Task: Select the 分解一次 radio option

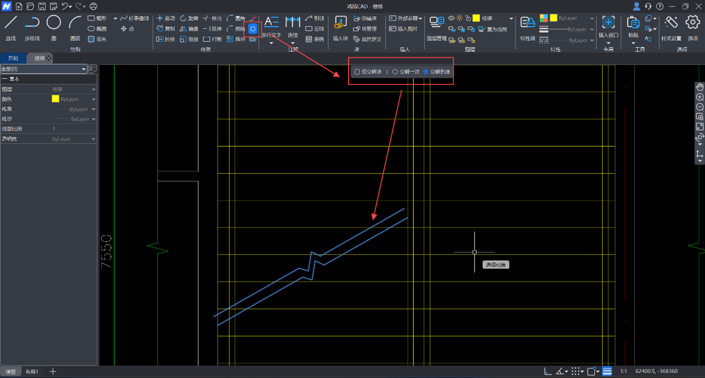Action: (x=396, y=72)
